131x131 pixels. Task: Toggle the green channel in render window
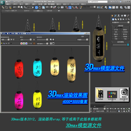pos(24,43)
